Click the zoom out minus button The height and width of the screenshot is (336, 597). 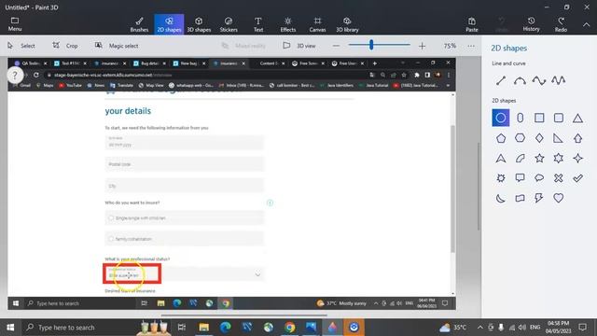click(336, 46)
